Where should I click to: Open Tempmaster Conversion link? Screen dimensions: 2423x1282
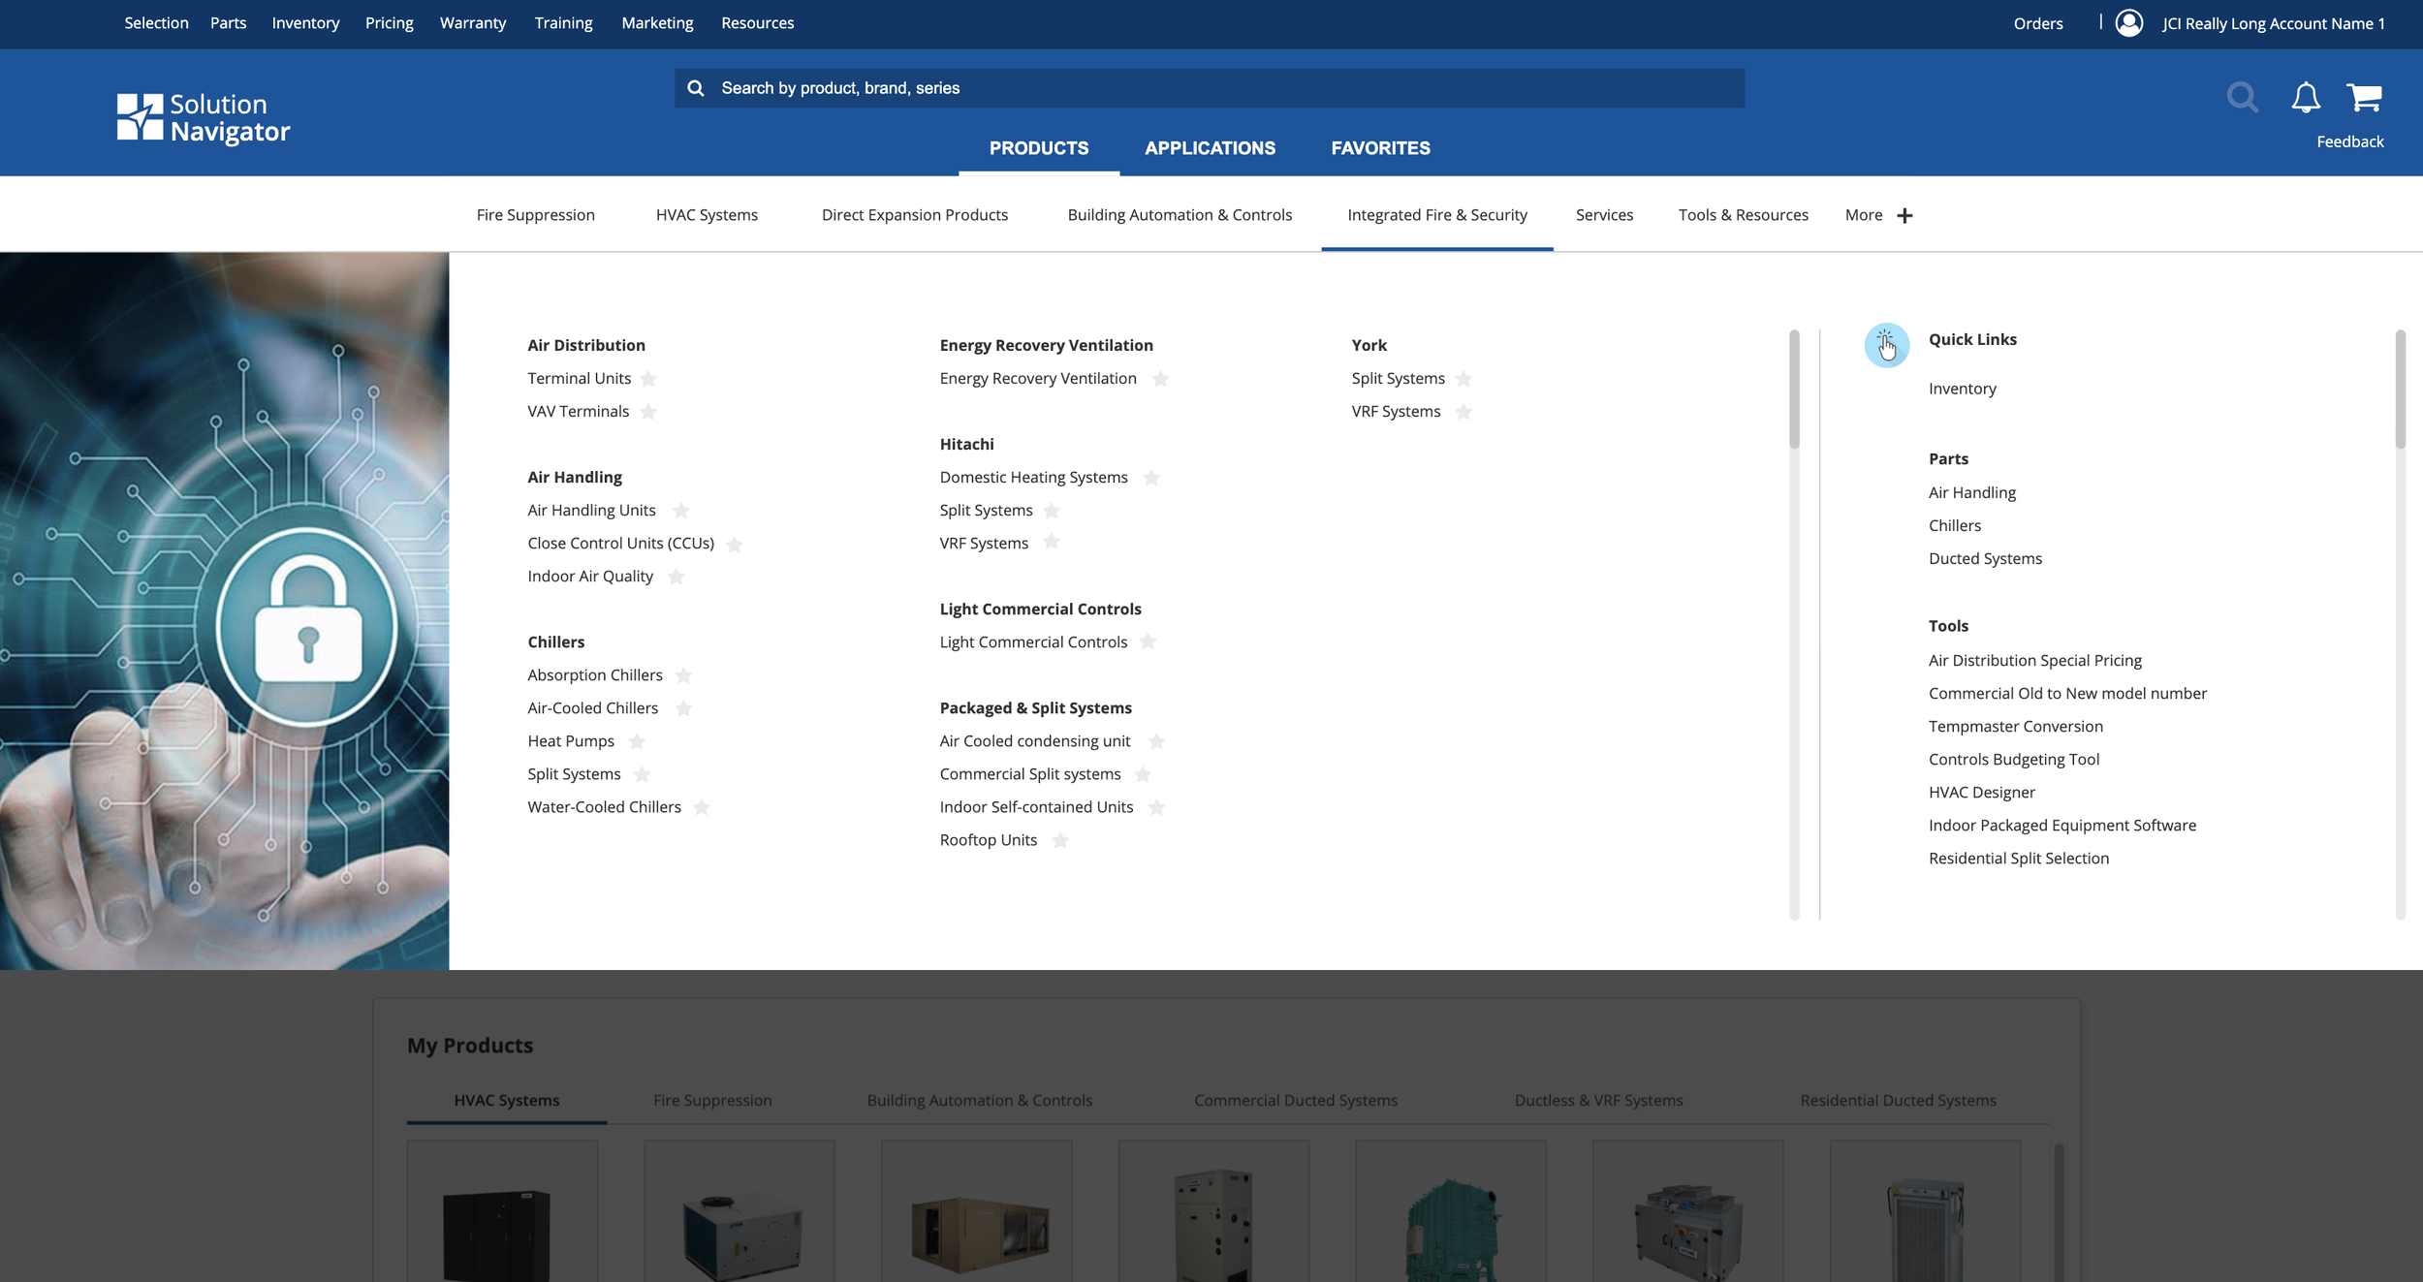[x=2015, y=726]
